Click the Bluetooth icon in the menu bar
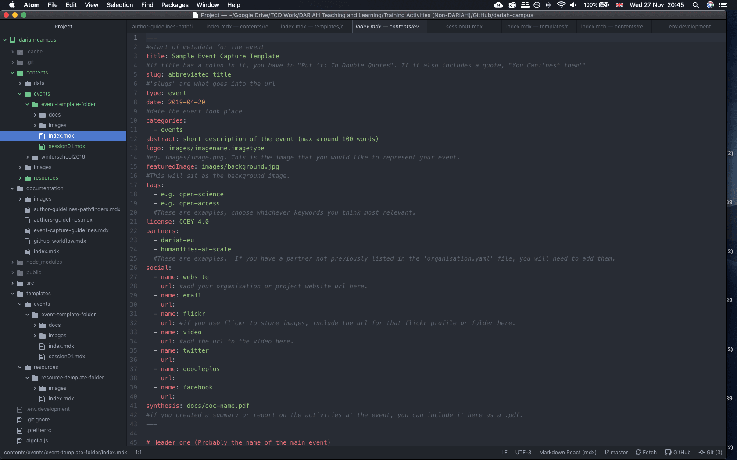The image size is (737, 460). pyautogui.click(x=548, y=5)
